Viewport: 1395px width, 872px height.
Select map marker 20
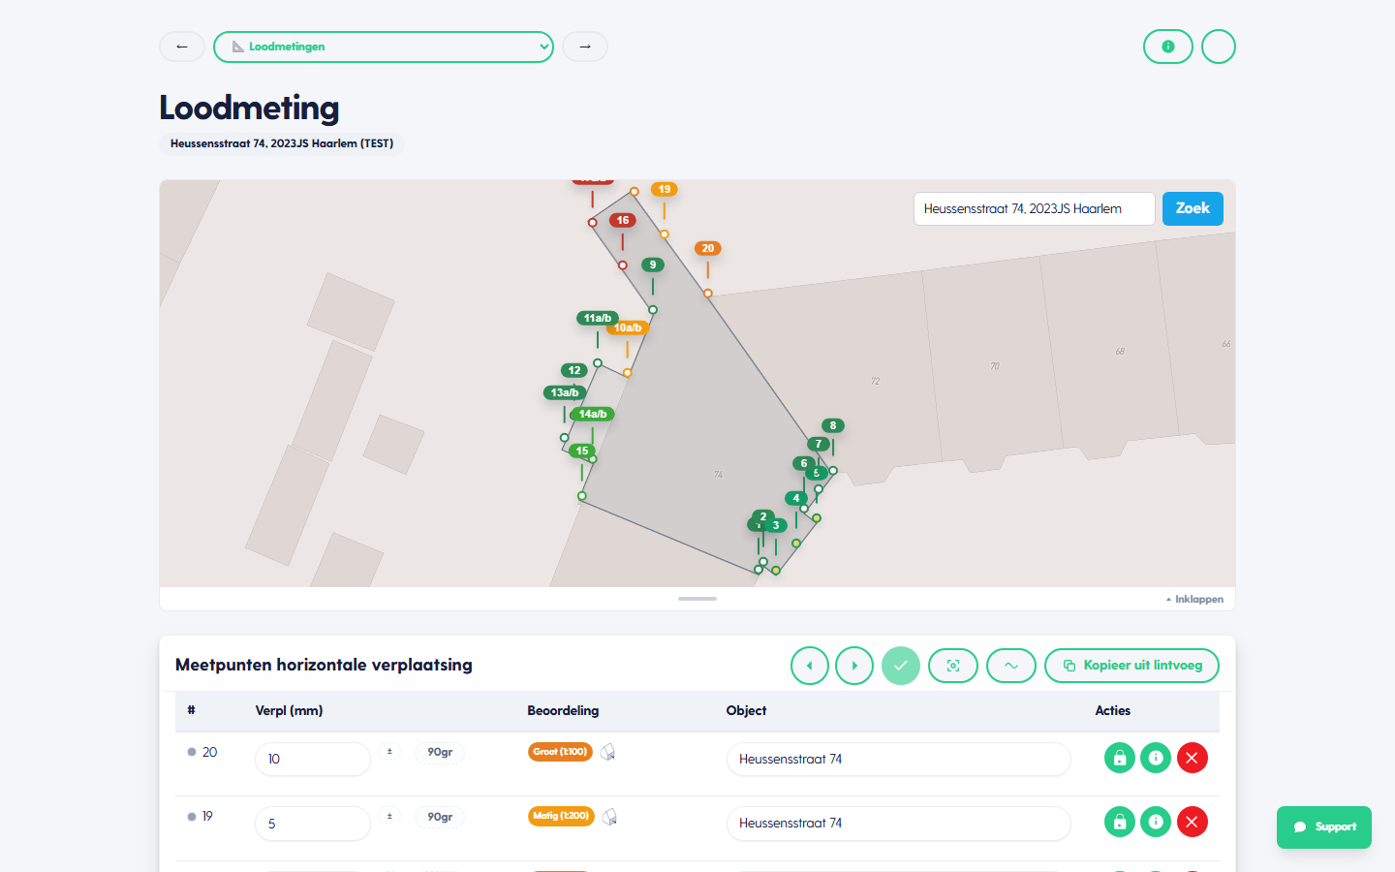[x=708, y=248]
